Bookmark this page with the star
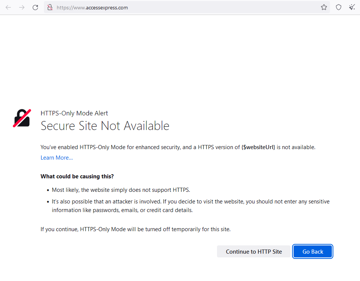 coord(324,7)
